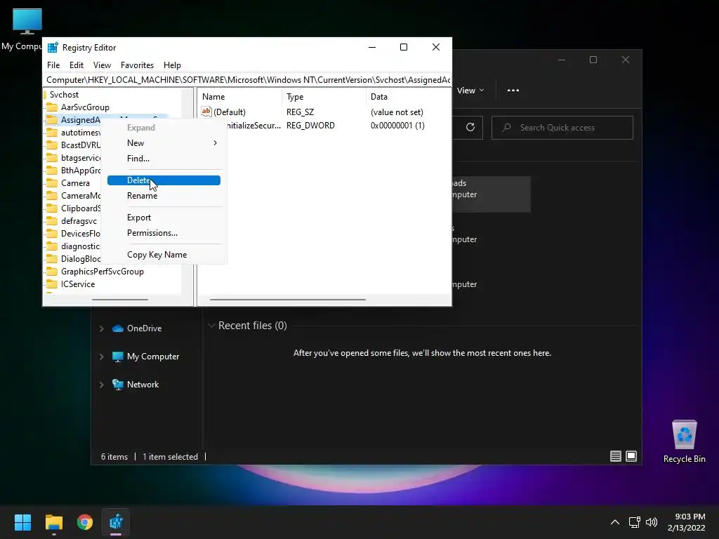This screenshot has width=719, height=539.
Task: Open the Help menu in Registry Editor
Action: [x=172, y=65]
